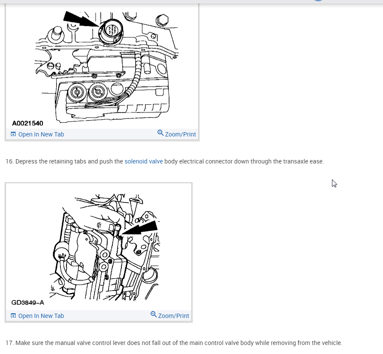Click new-tab icon under diagram GD3849-A
Screen dimensions: 383x354
pyautogui.click(x=13, y=316)
